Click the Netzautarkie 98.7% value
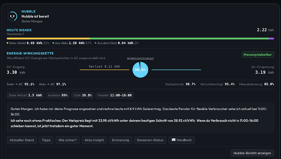 180,84
